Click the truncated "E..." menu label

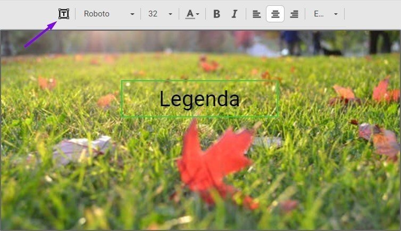(x=319, y=14)
